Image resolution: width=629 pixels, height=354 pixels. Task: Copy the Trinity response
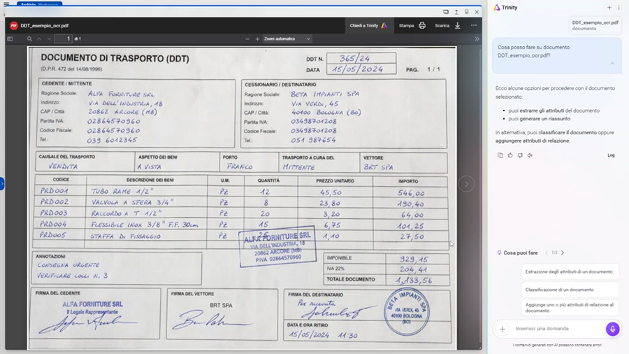pyautogui.click(x=500, y=155)
